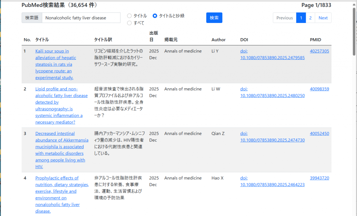Select page 1 in pagination

coord(301,18)
